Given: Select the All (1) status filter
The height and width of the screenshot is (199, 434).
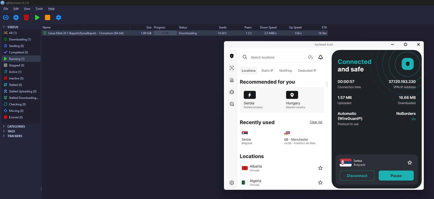Looking at the screenshot, I should pyautogui.click(x=21, y=33).
